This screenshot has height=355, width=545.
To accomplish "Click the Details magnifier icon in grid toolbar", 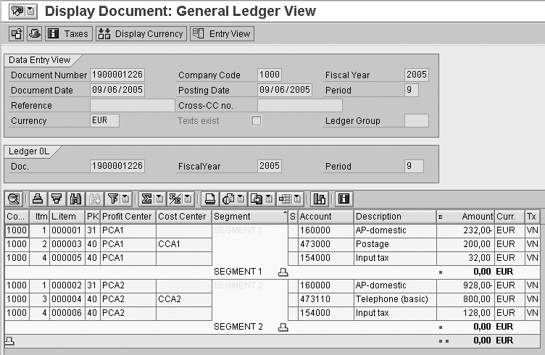I will [13, 199].
